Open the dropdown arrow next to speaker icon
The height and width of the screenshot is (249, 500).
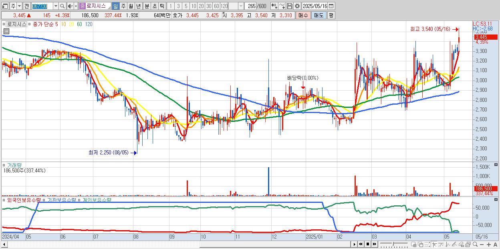point(76,6)
